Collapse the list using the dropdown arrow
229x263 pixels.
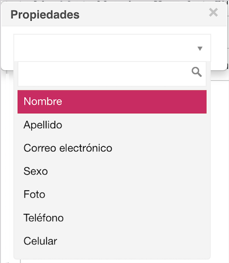200,49
